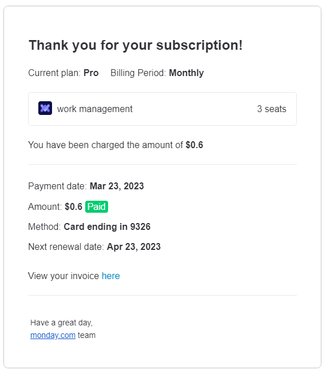Image resolution: width=330 pixels, height=370 pixels.
Task: Click the 'Next renewal date:' label
Action: 66,247
